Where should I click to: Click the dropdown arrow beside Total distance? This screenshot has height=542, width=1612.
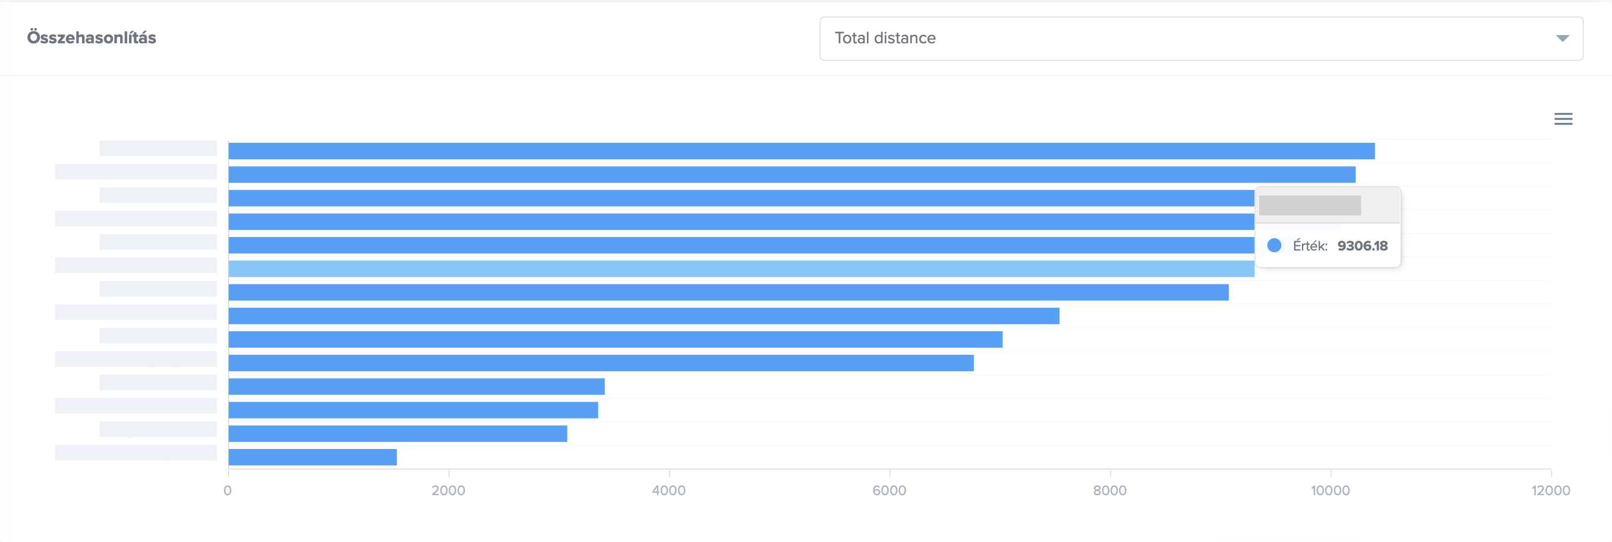click(x=1562, y=39)
